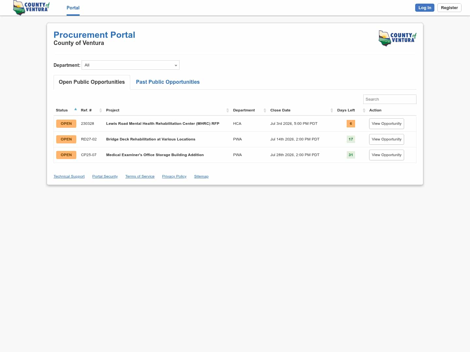Open the Privacy Policy link
The image size is (470, 352).
[174, 176]
